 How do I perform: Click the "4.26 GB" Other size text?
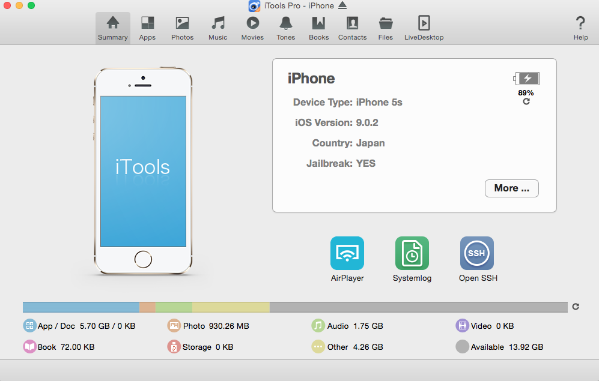tap(368, 347)
